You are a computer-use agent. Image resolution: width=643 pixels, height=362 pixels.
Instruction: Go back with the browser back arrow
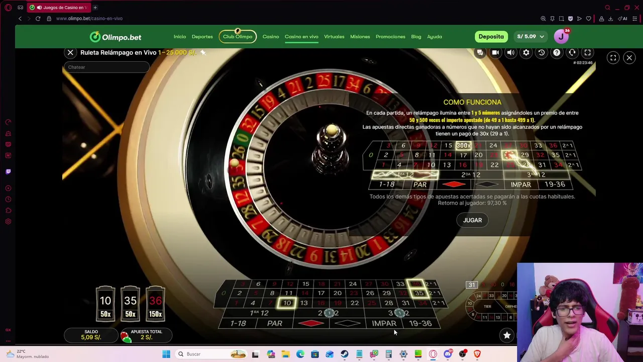click(x=20, y=19)
